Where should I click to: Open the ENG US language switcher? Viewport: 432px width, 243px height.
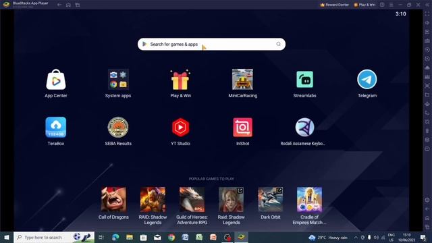click(391, 237)
